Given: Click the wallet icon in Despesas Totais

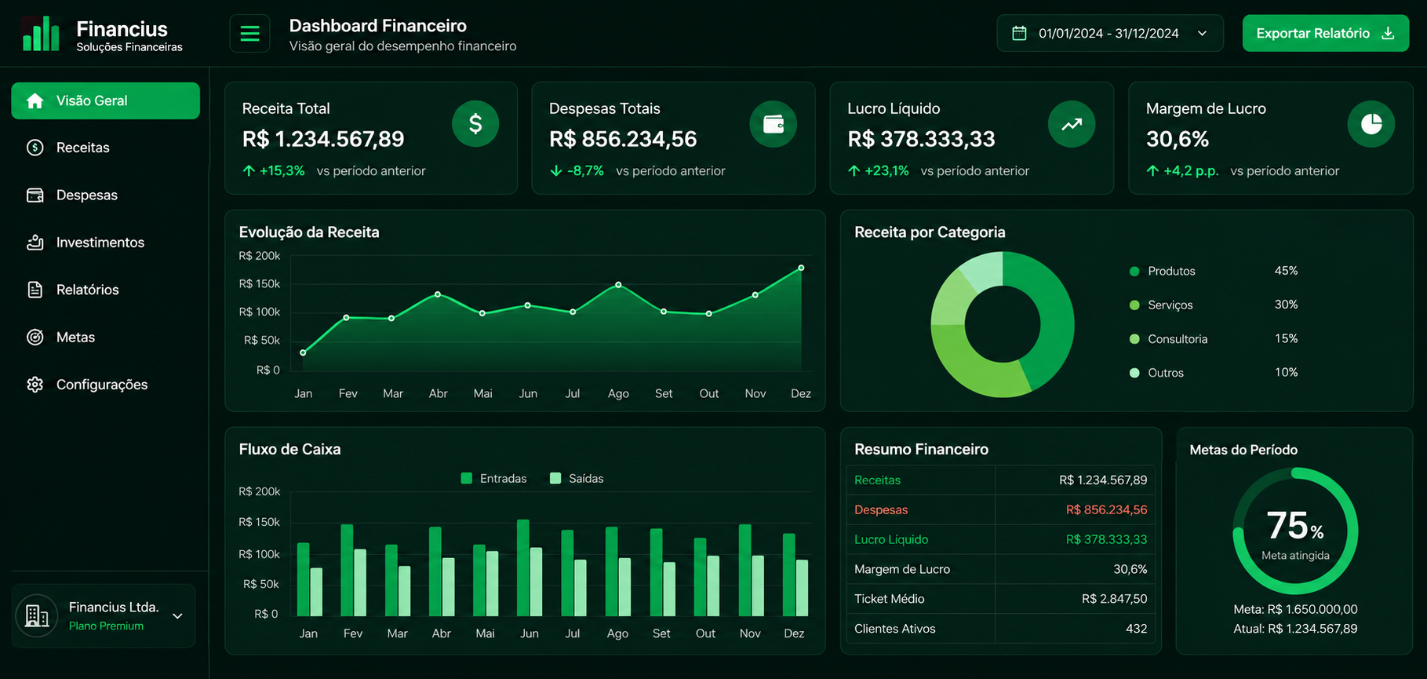Looking at the screenshot, I should pos(774,124).
